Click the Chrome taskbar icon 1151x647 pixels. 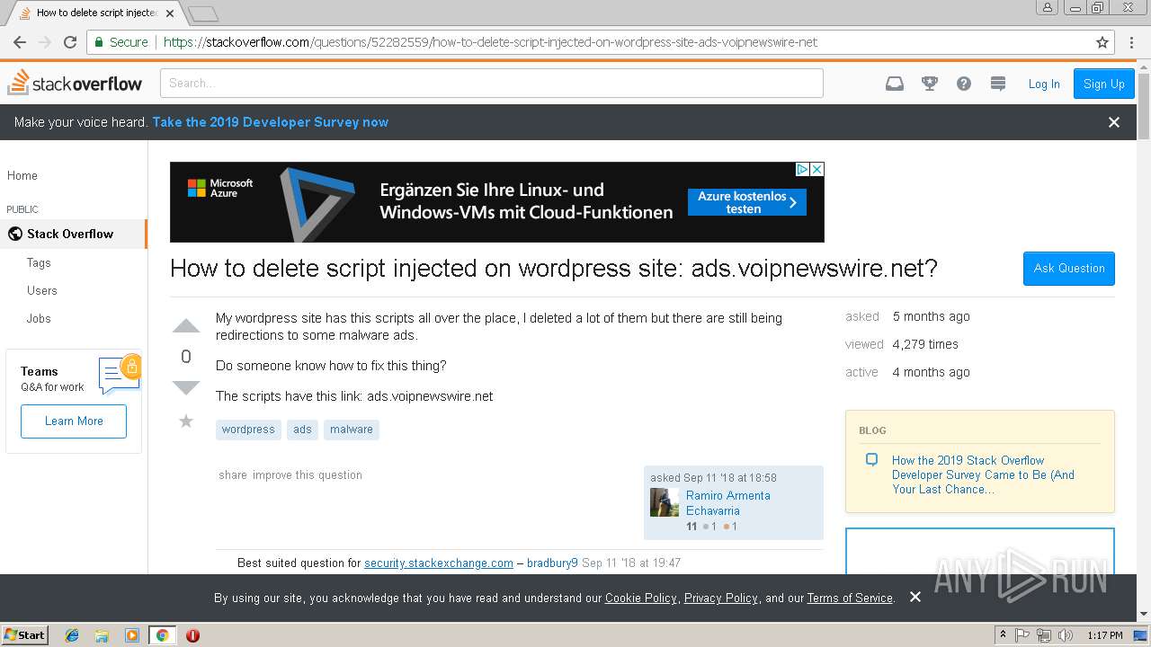pyautogui.click(x=162, y=635)
